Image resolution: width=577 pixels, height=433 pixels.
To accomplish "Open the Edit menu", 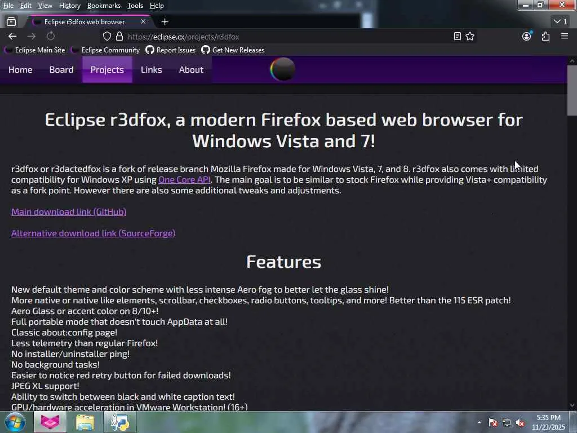I will pyautogui.click(x=25, y=6).
